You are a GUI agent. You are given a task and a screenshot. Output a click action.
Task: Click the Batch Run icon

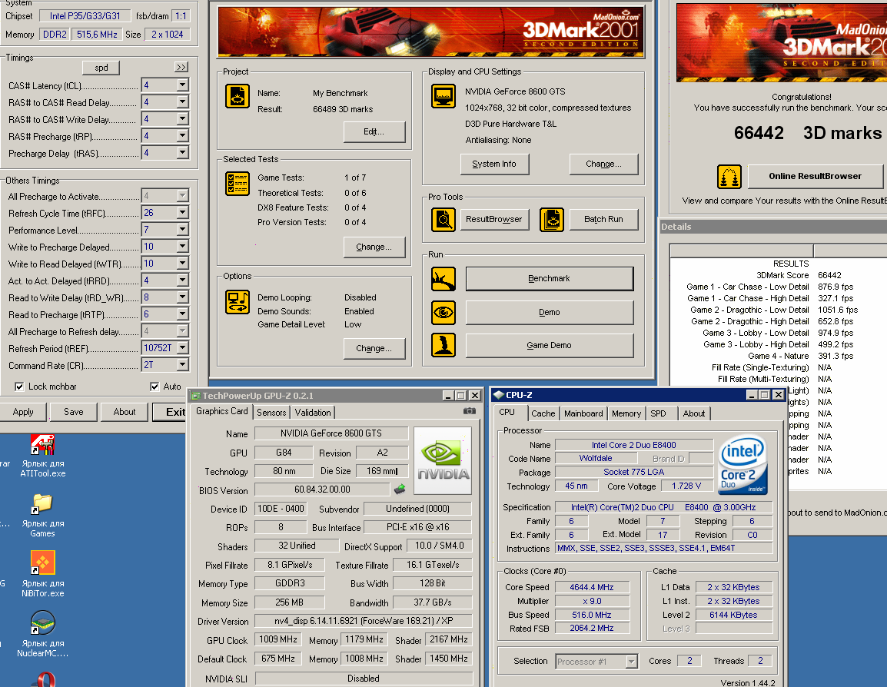coord(552,219)
